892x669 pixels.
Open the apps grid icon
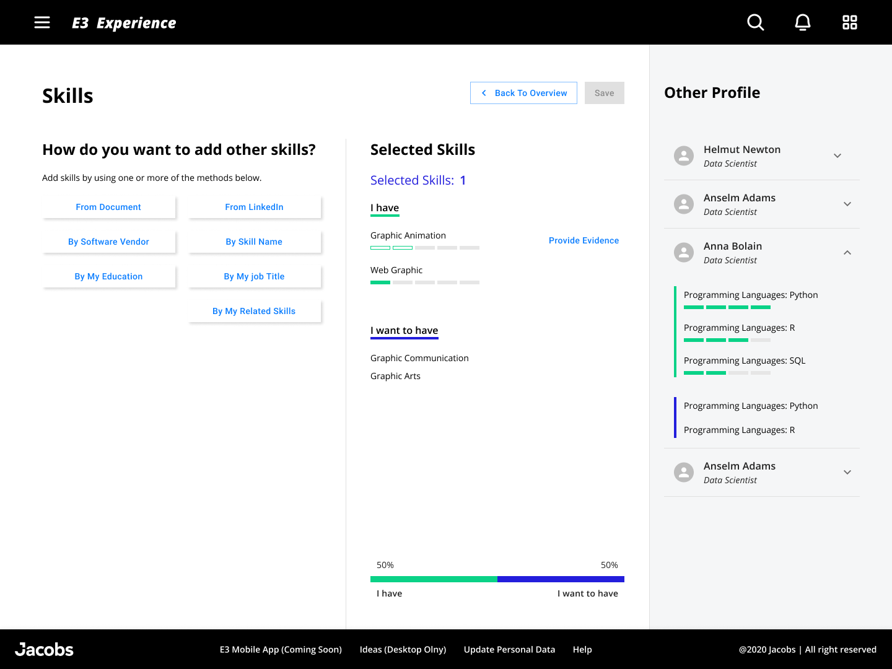point(849,22)
